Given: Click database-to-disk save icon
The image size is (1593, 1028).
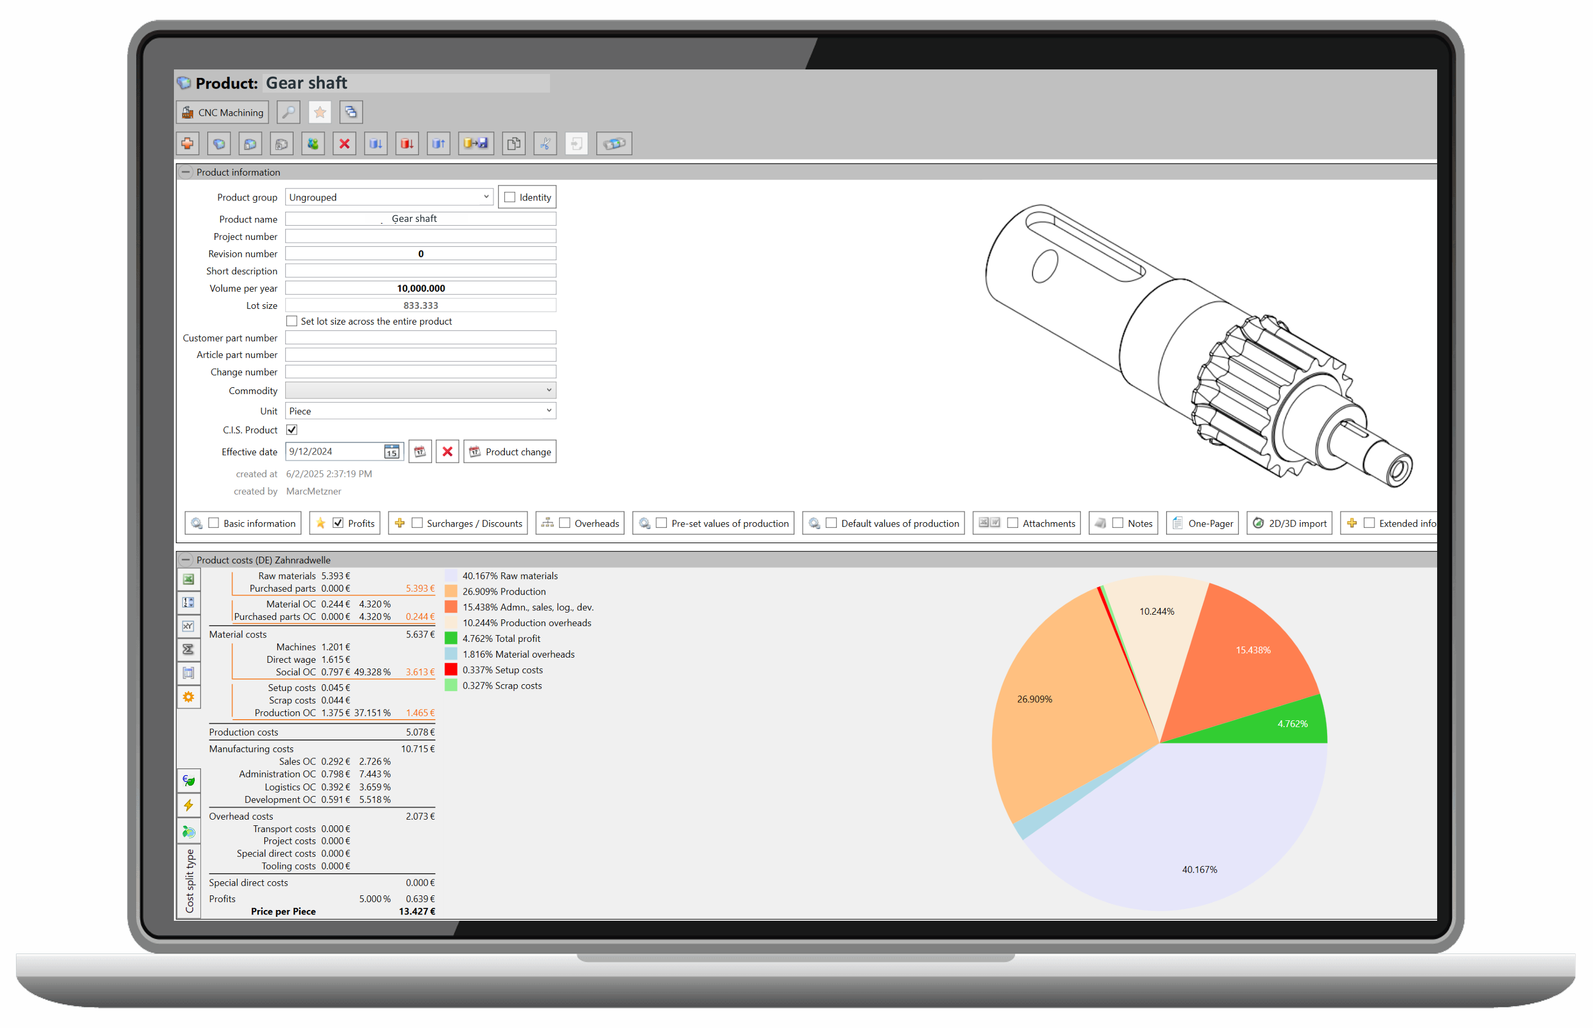Looking at the screenshot, I should [x=476, y=143].
